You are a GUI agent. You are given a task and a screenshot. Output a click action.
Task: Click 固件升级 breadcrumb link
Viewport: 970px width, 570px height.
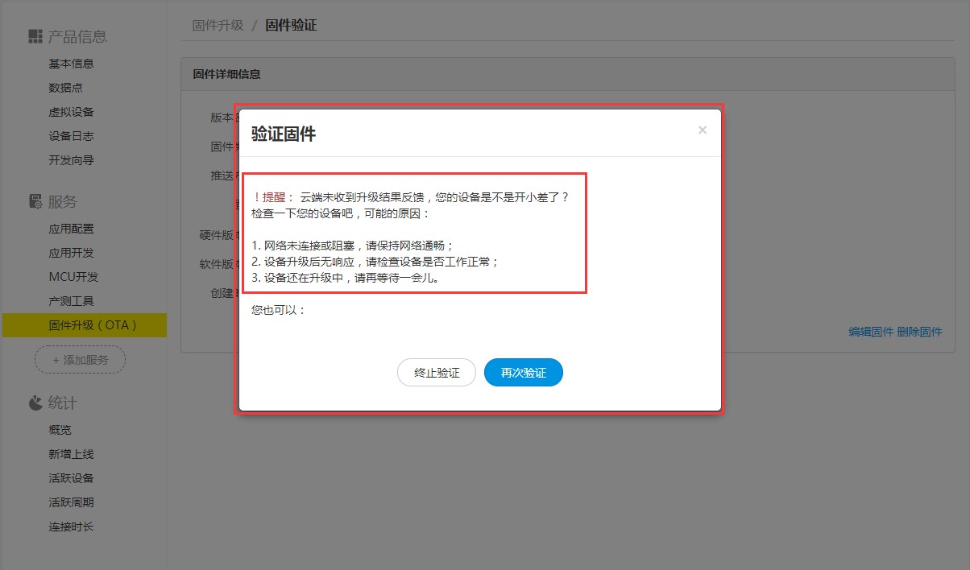pos(218,25)
